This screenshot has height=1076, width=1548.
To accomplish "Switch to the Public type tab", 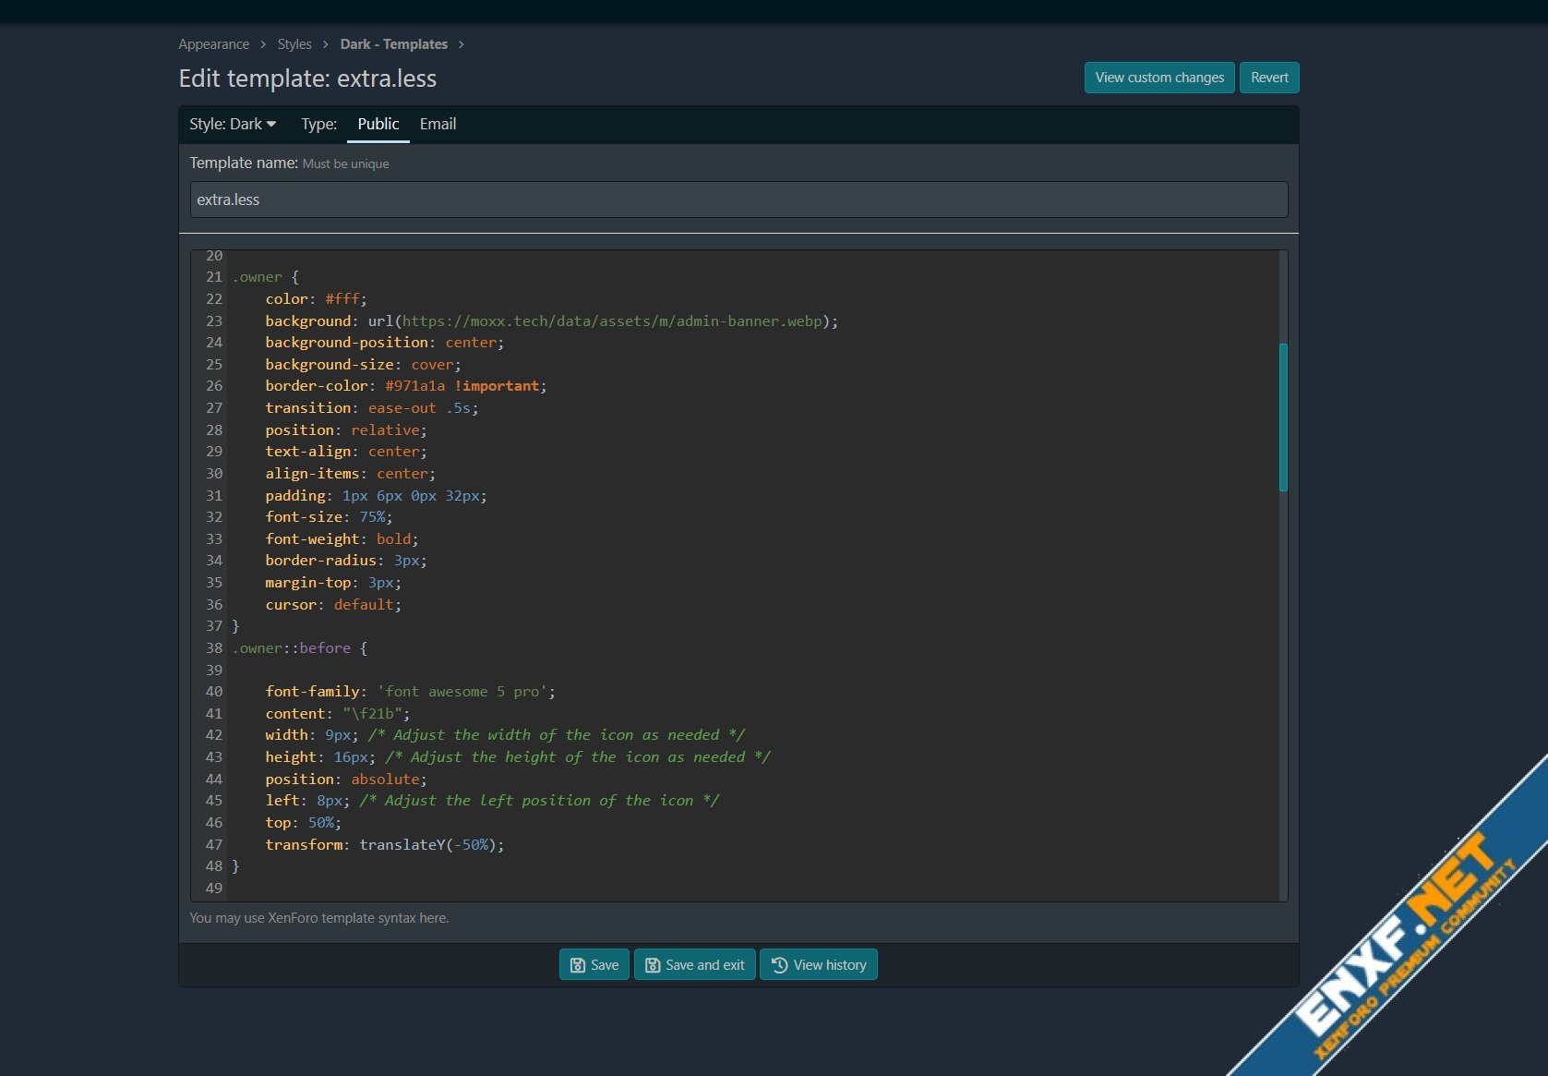I will pos(378,124).
